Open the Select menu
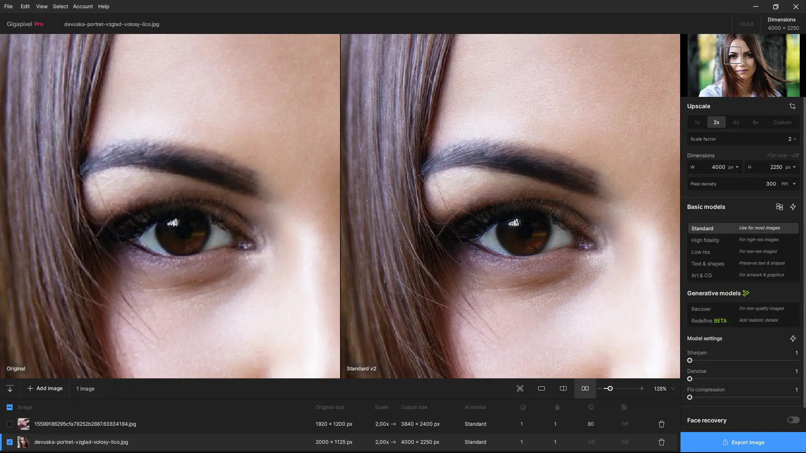Screen dimensions: 806x453 tap(60, 6)
